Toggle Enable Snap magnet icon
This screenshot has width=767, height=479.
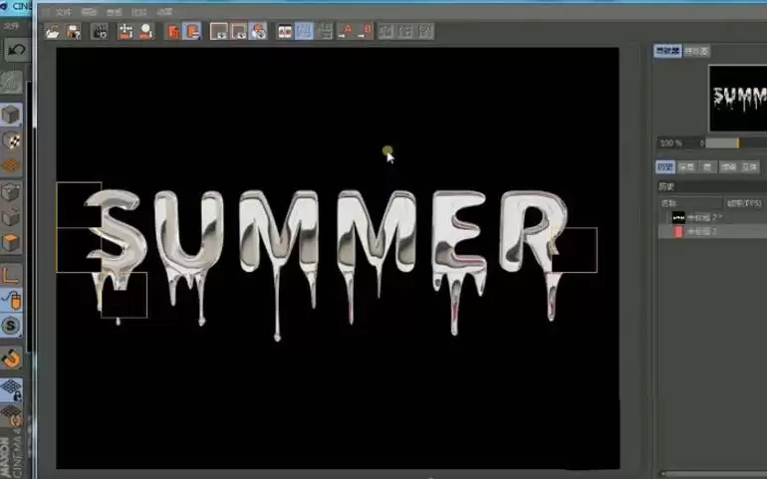[x=11, y=359]
